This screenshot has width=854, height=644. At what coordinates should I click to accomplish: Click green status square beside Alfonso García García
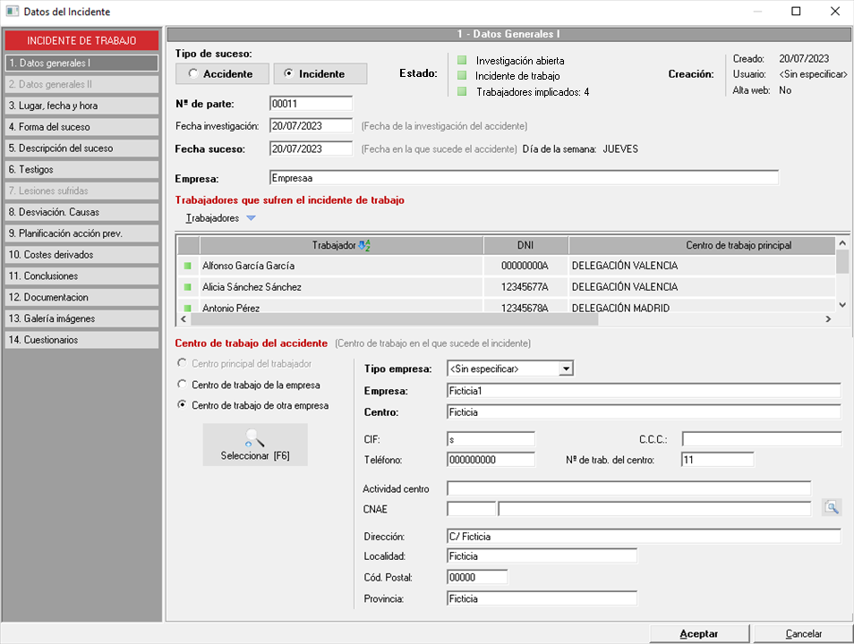188,267
